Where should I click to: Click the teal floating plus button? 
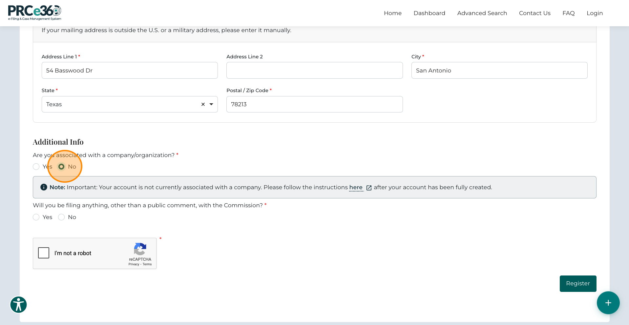[608, 303]
